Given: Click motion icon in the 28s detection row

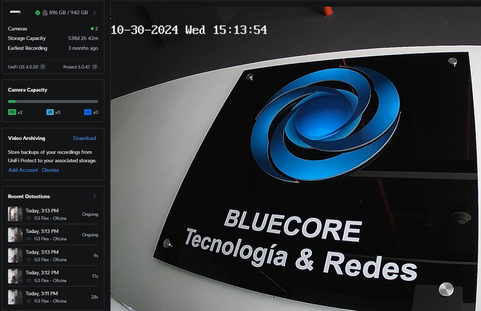Looking at the screenshot, I should coord(29,301).
